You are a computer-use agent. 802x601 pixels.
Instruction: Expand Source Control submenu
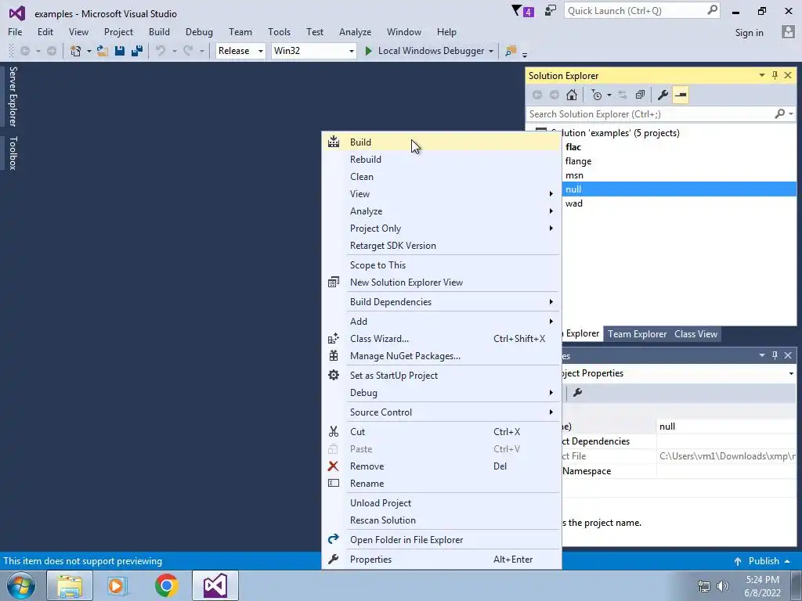(551, 412)
